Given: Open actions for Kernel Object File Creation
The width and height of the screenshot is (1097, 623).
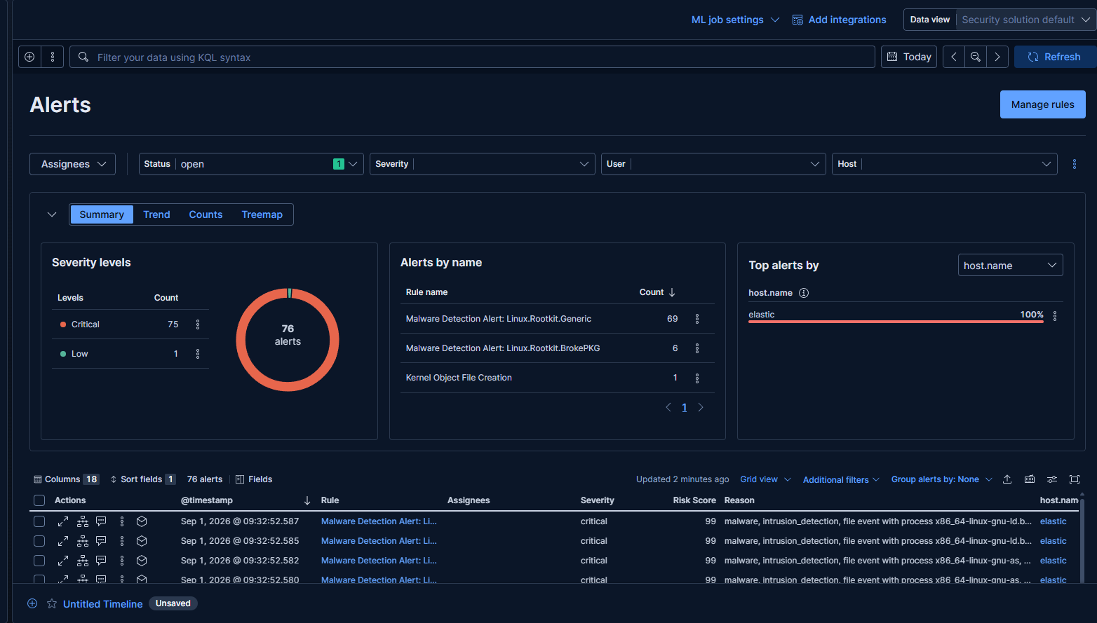Looking at the screenshot, I should tap(697, 378).
